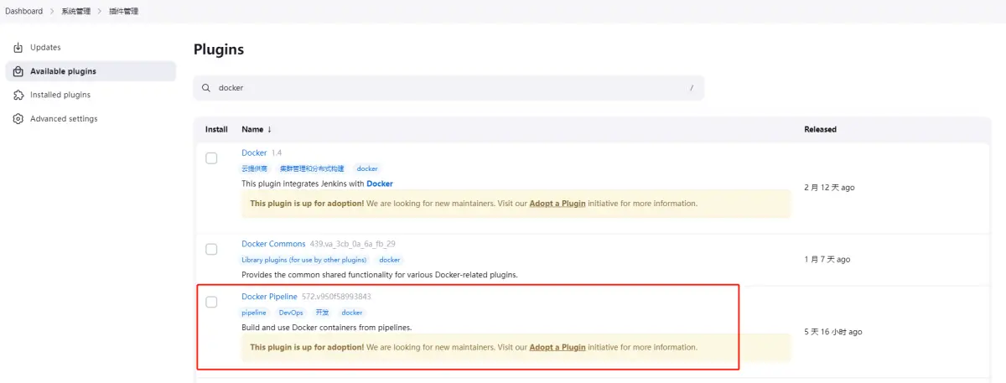Click the docker tag on Docker plugin
The width and height of the screenshot is (1006, 383).
[367, 168]
